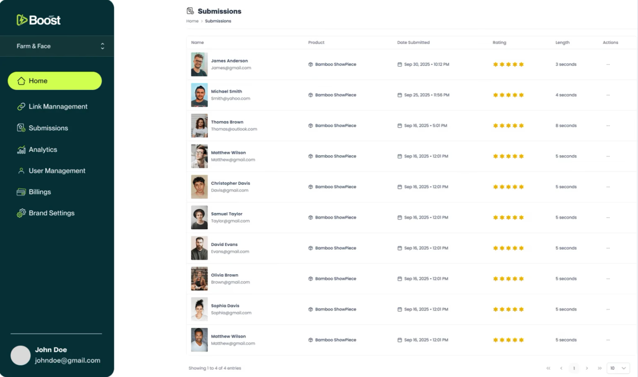This screenshot has width=638, height=377.
Task: Open the rows-per-page dropdown showing 10
Action: tap(618, 368)
